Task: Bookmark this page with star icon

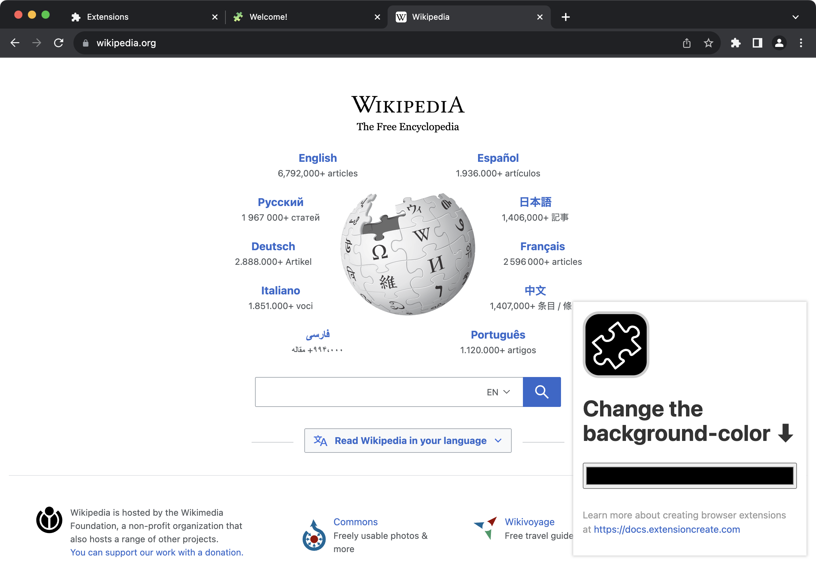Action: [708, 43]
